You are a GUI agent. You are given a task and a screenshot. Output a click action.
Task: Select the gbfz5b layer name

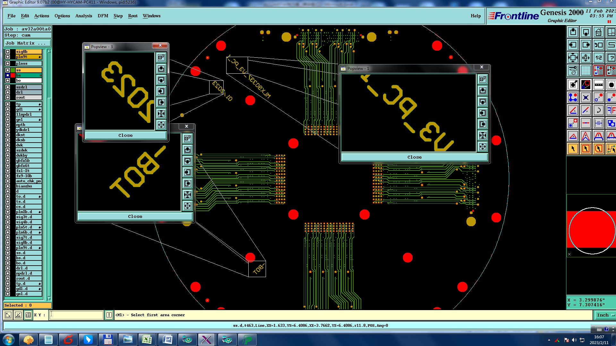point(29,161)
